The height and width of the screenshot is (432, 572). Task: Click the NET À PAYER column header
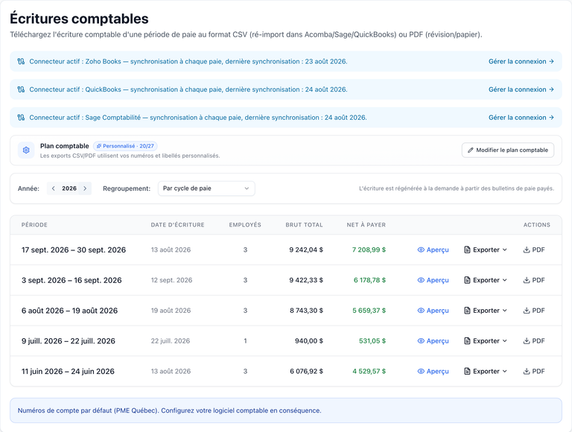pos(366,225)
